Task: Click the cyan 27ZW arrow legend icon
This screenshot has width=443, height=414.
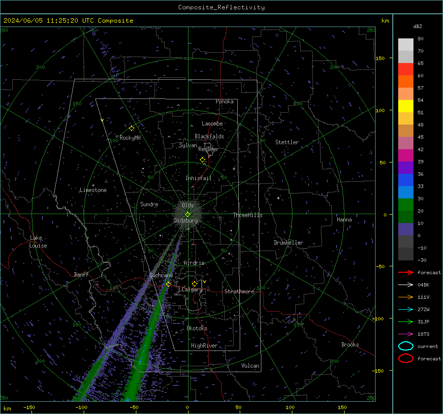Action: coord(406,310)
